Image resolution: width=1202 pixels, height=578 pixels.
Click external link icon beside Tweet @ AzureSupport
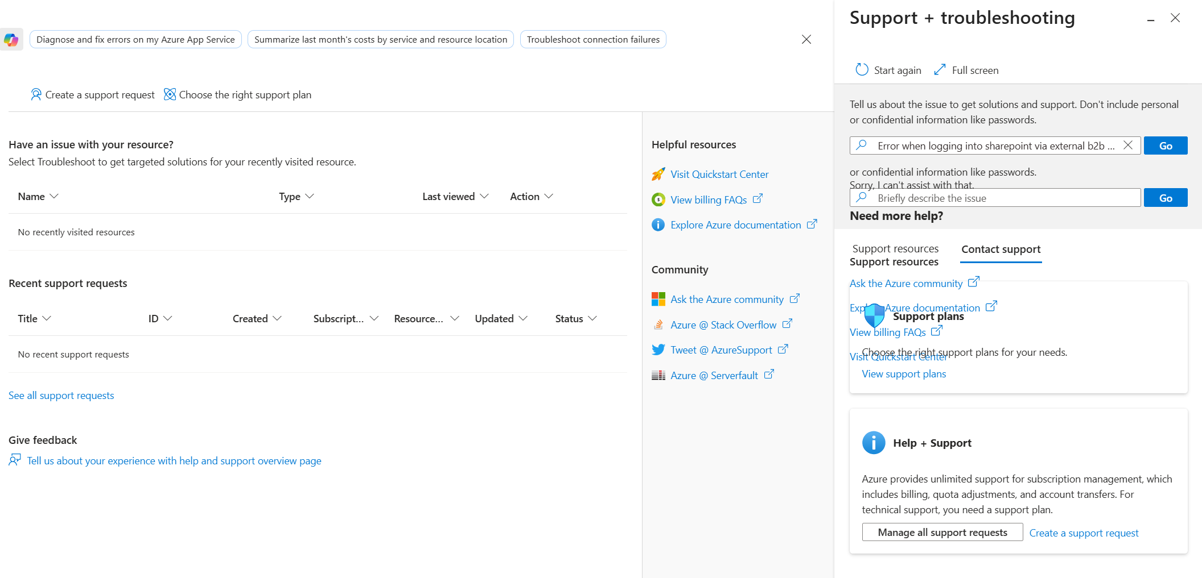point(783,349)
